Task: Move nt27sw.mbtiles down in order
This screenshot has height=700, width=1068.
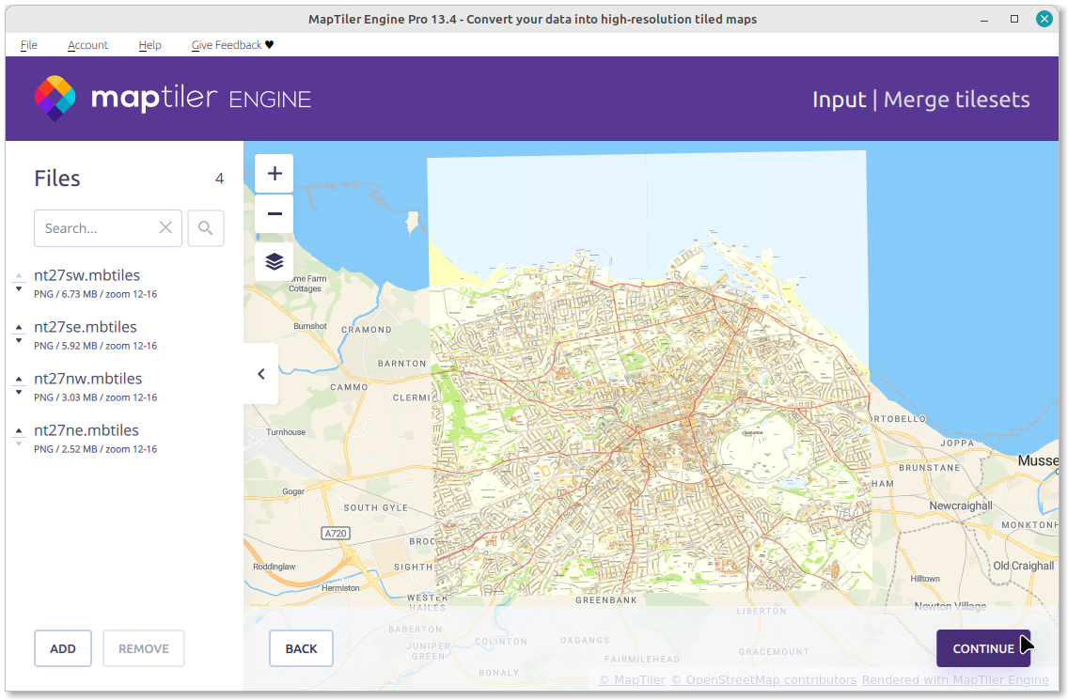Action: pyautogui.click(x=19, y=289)
